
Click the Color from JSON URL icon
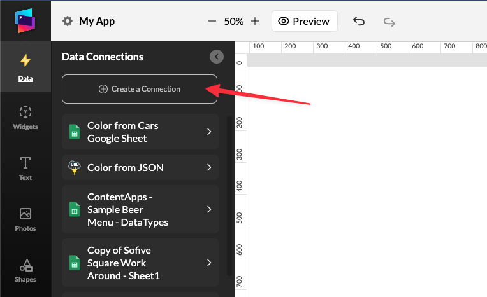(x=74, y=168)
